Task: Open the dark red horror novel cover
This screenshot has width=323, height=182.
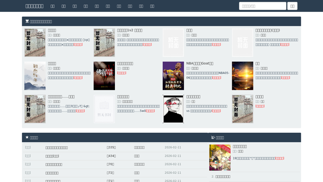Action: coord(104,76)
